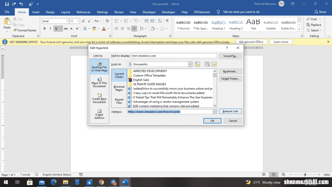
Task: Switch to the Design tab
Action: (50, 12)
